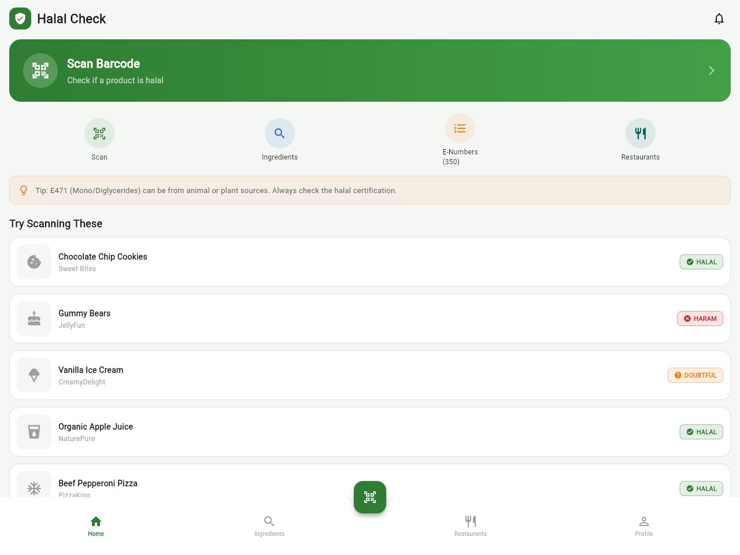The height and width of the screenshot is (555, 740).
Task: Select the Beef Pepperoni Pizza product name
Action: [98, 483]
